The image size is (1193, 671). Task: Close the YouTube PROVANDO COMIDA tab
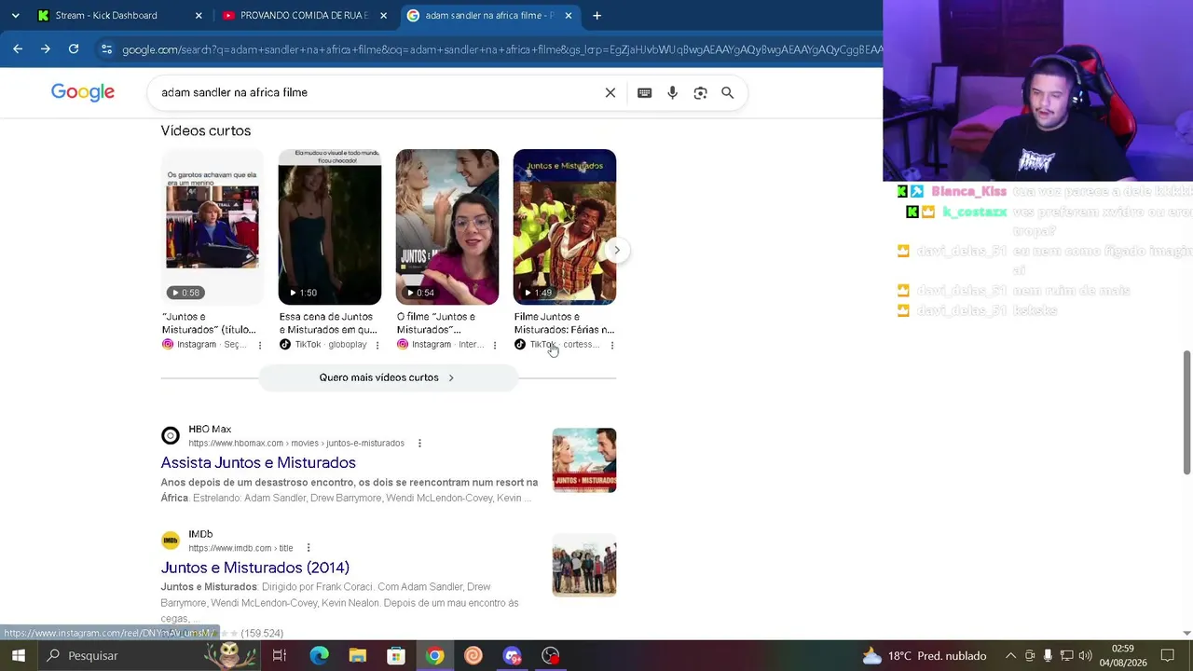point(383,16)
